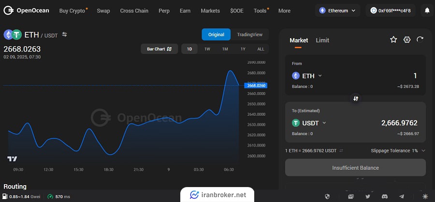Open the Twitter link in footer
The height and width of the screenshot is (202, 435).
pos(368,197)
